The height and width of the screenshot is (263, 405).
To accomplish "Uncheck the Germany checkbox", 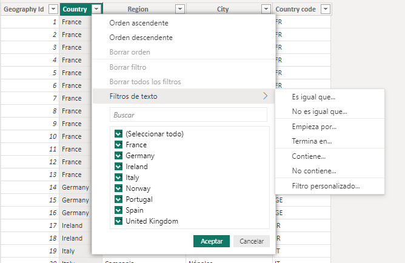I will click(x=118, y=156).
